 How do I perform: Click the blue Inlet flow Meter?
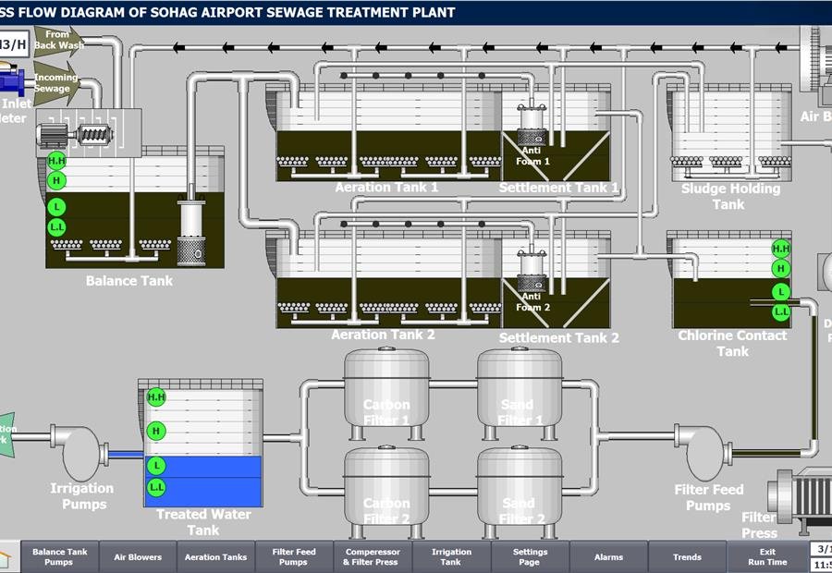pos(12,81)
